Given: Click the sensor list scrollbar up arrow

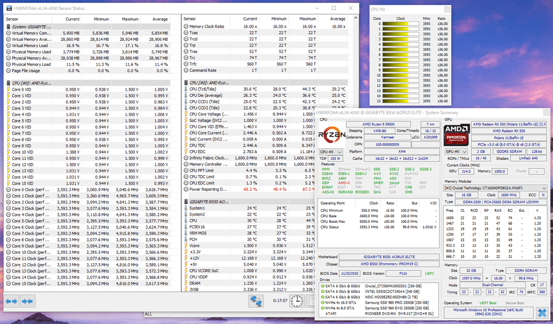Looking at the screenshot, I should [x=355, y=18].
